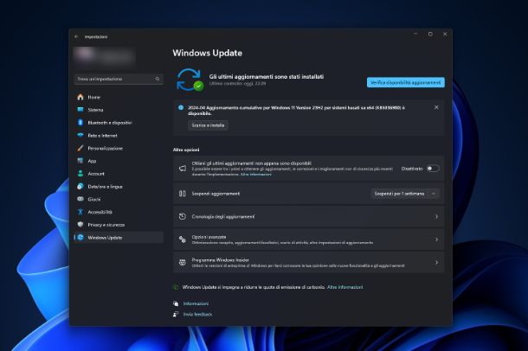Click the Bluetooth icon in sidebar
The width and height of the screenshot is (528, 351).
(x=80, y=123)
